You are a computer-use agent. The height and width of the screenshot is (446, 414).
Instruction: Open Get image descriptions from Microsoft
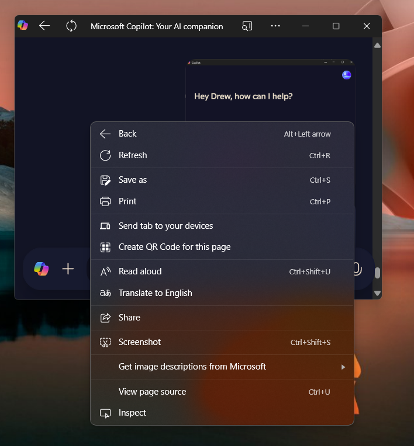click(222, 367)
